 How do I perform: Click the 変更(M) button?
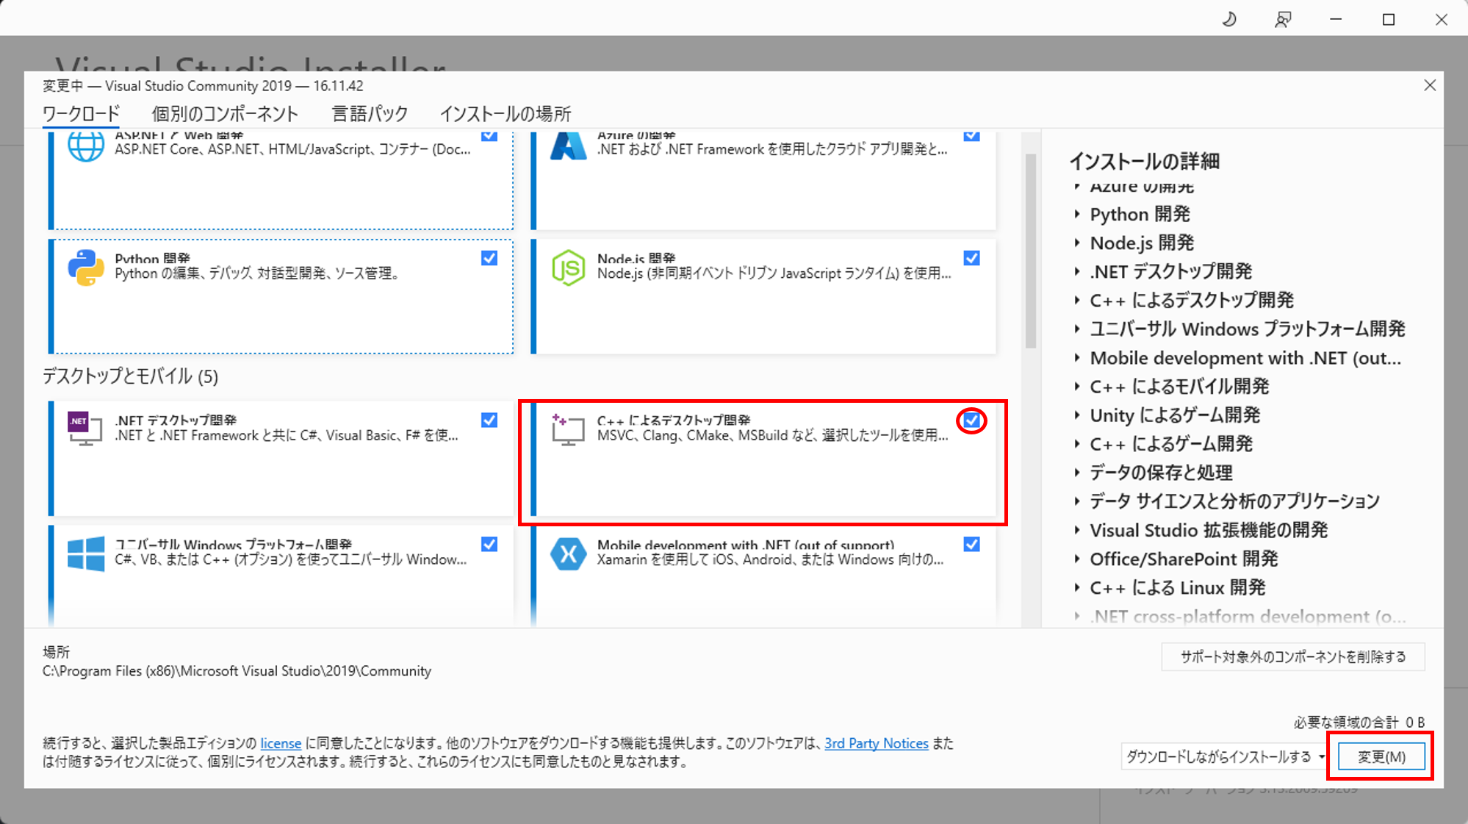click(1381, 756)
